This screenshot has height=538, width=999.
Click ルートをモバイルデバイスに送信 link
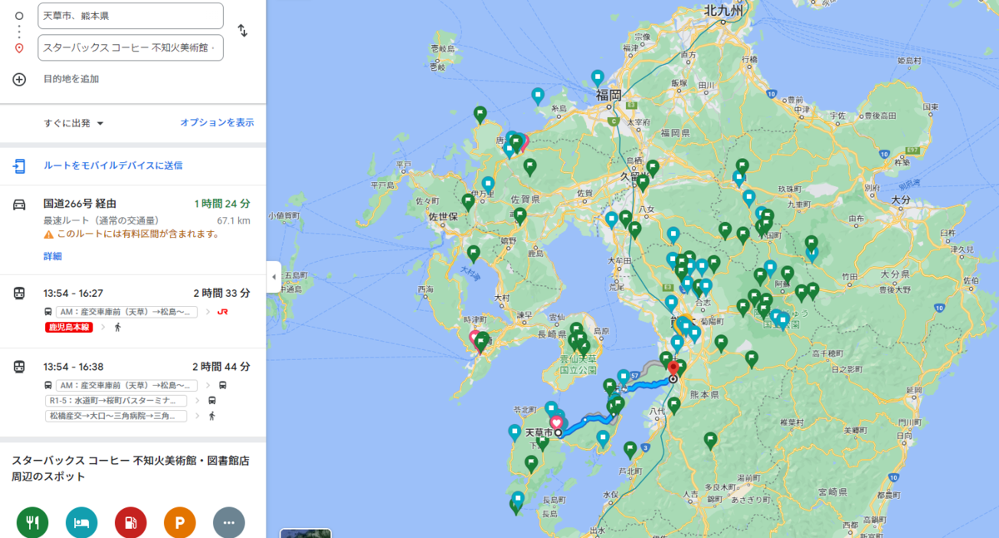pos(113,165)
